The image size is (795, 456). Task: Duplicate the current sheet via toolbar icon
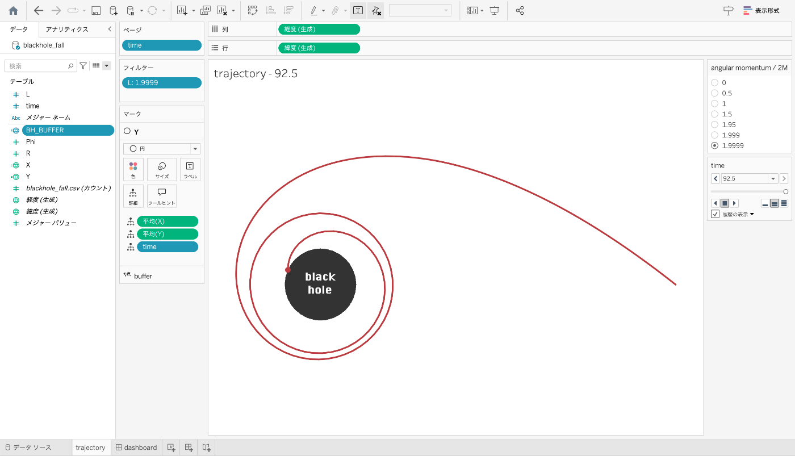coord(206,10)
